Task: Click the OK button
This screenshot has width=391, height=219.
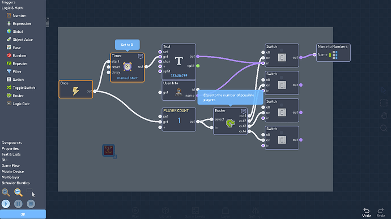Action: point(23,214)
